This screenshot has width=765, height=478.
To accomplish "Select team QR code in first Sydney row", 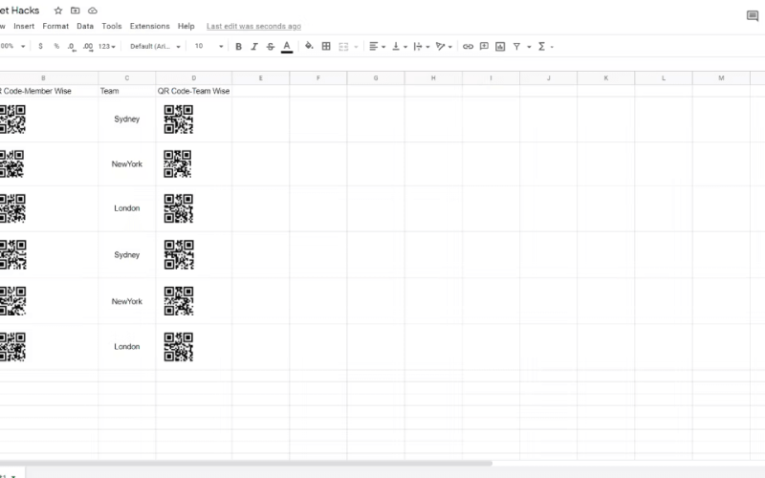I will click(179, 119).
